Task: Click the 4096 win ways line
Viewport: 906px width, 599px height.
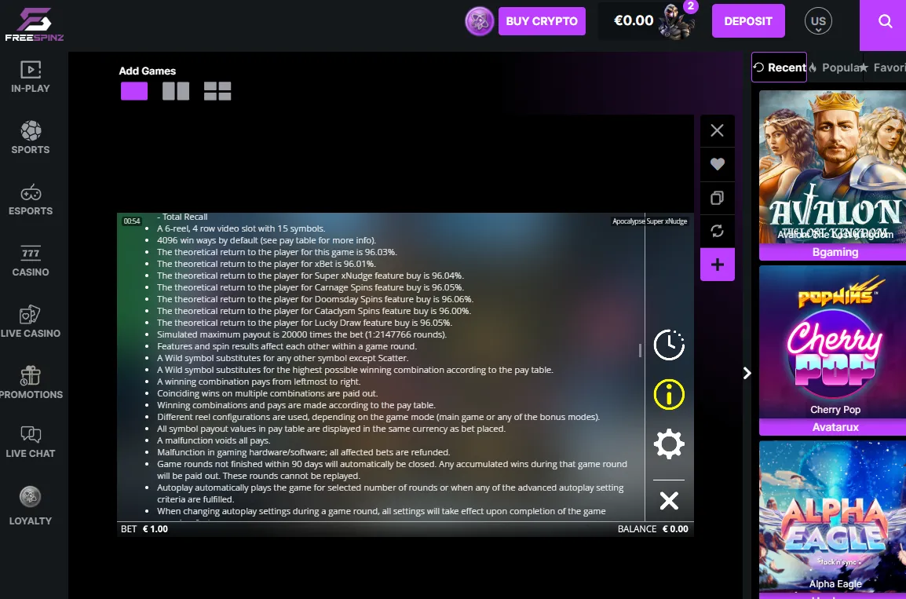Action: [266, 240]
